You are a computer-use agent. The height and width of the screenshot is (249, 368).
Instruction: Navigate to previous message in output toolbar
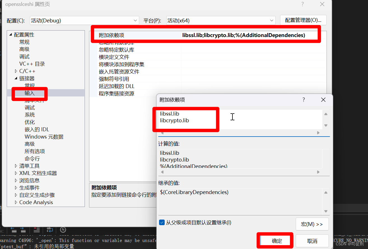click(14, 230)
